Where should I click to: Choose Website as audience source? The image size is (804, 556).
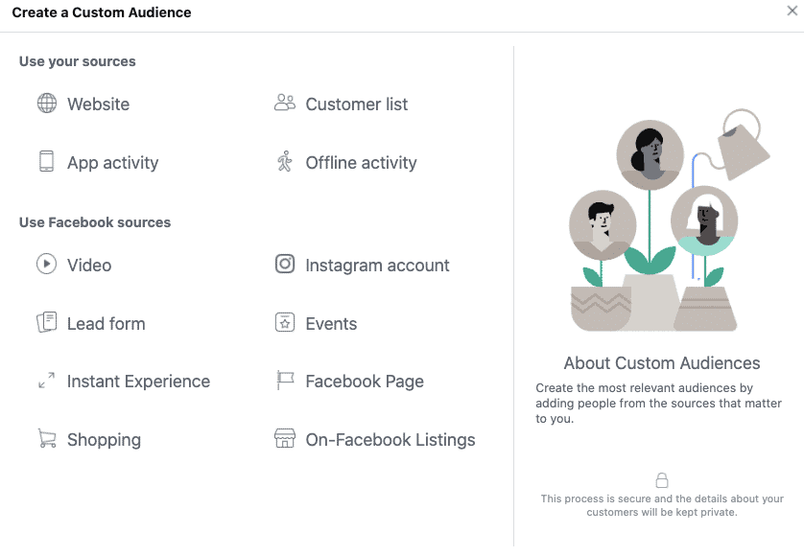pyautogui.click(x=98, y=104)
